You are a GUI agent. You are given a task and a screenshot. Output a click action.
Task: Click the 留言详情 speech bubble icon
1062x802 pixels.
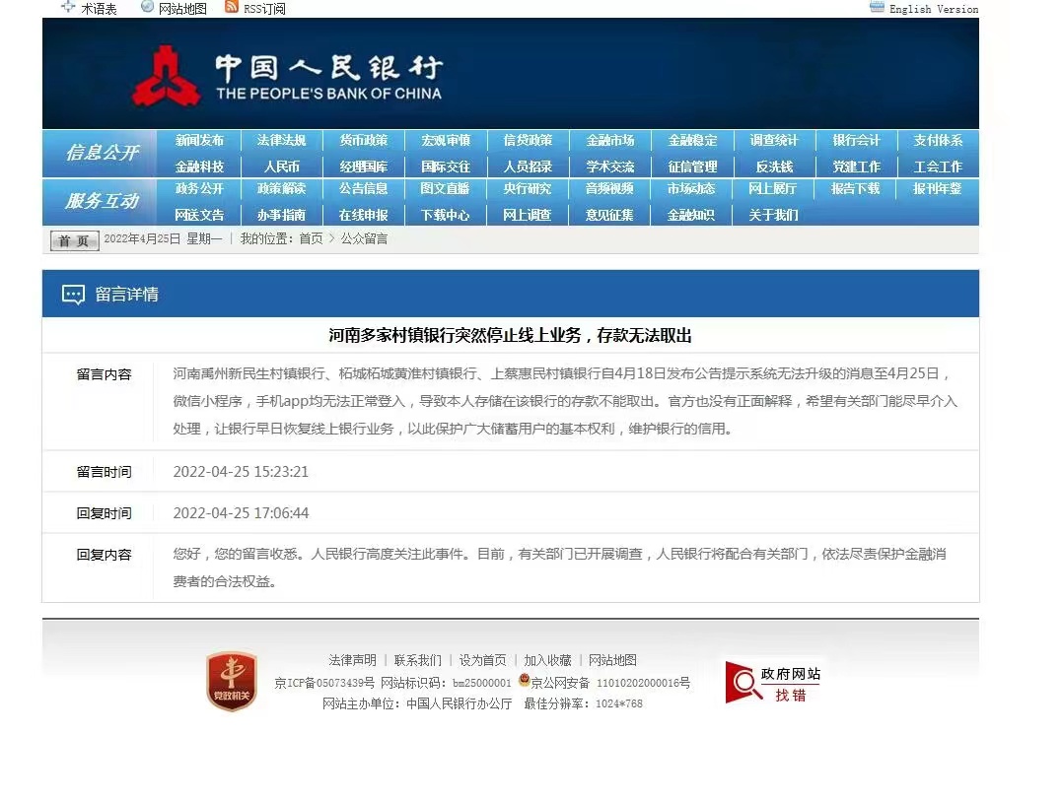click(73, 295)
